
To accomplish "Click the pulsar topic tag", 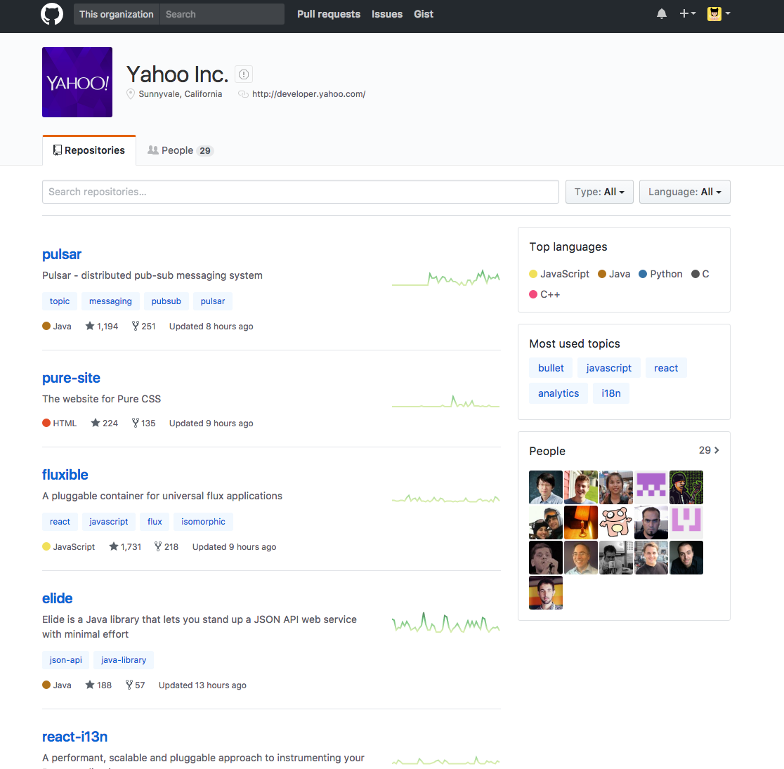I will [212, 301].
